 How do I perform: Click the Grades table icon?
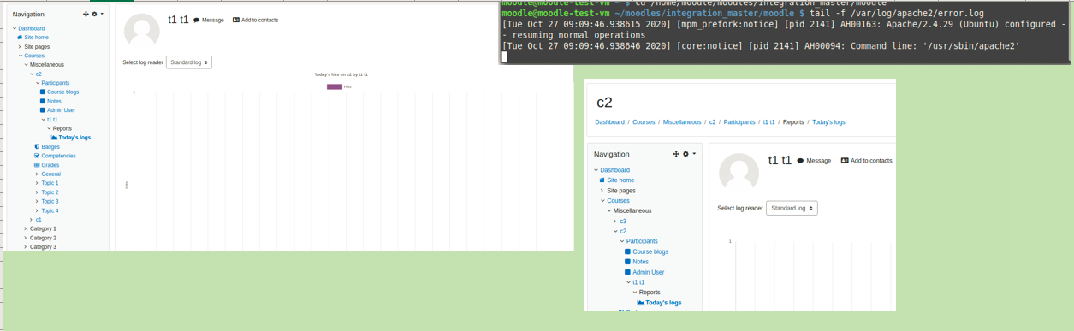[x=37, y=165]
